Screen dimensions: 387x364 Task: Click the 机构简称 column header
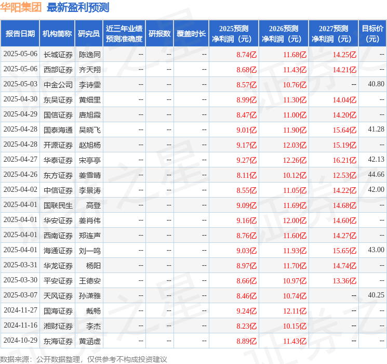tap(57, 34)
